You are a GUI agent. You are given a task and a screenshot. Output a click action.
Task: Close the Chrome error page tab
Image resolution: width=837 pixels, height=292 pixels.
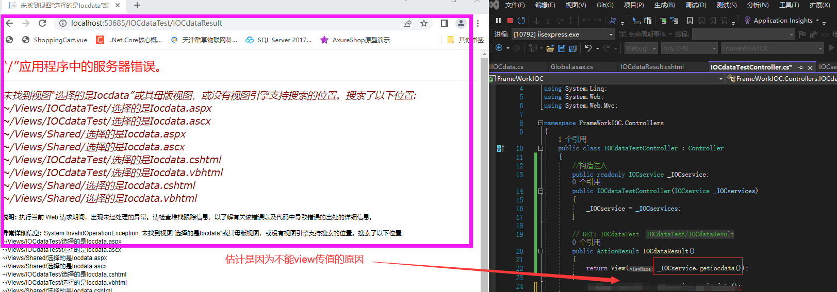pos(118,5)
